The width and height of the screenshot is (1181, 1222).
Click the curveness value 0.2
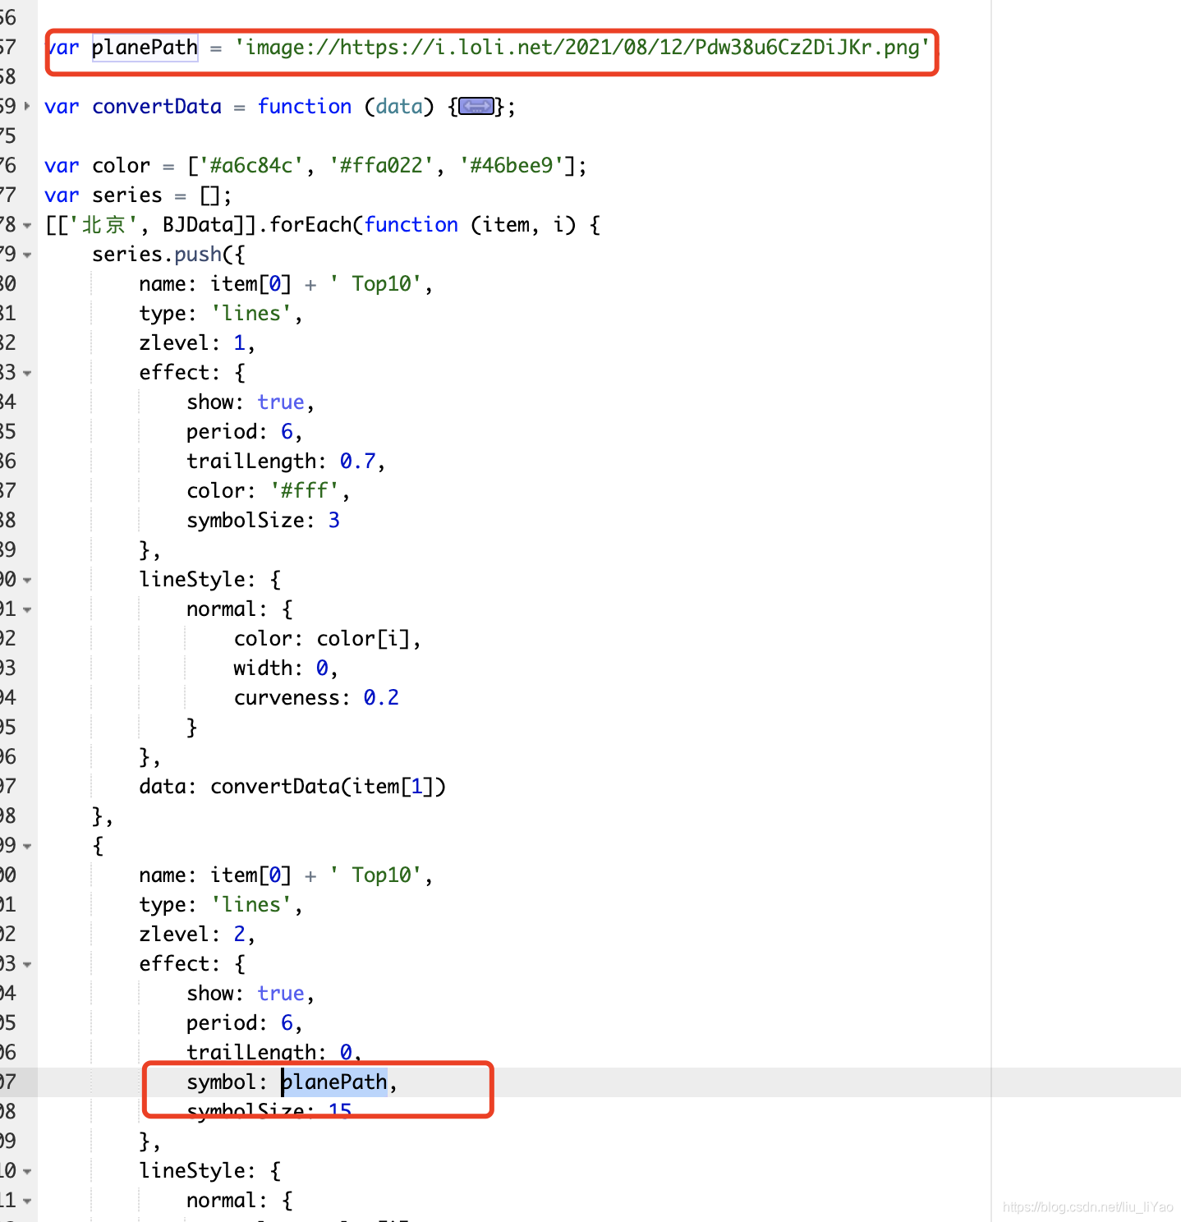click(381, 698)
